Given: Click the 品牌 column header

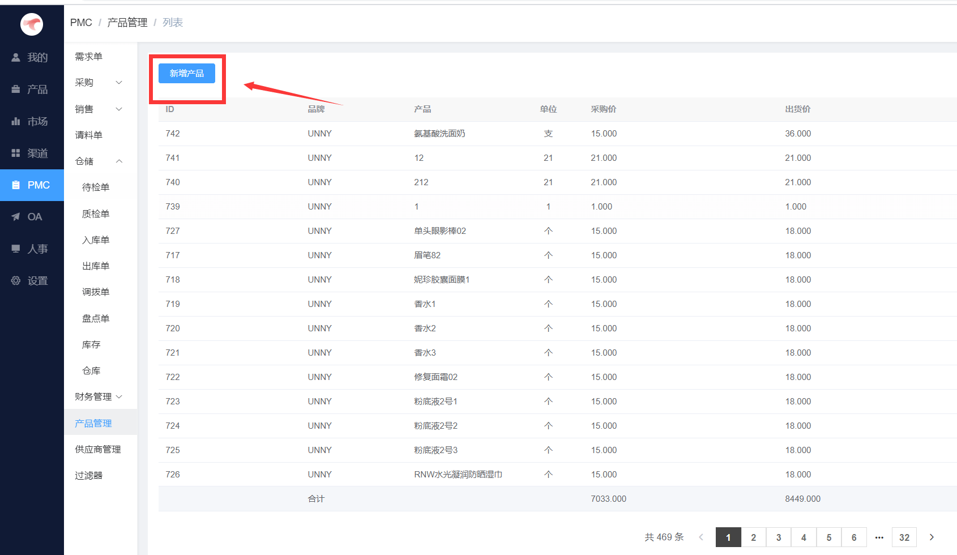Looking at the screenshot, I should [x=316, y=109].
